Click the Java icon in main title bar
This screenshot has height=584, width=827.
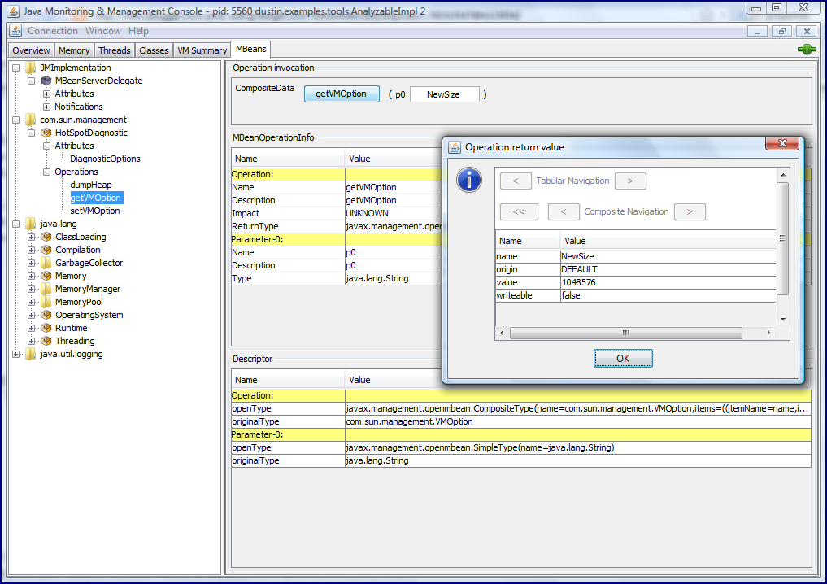13,11
